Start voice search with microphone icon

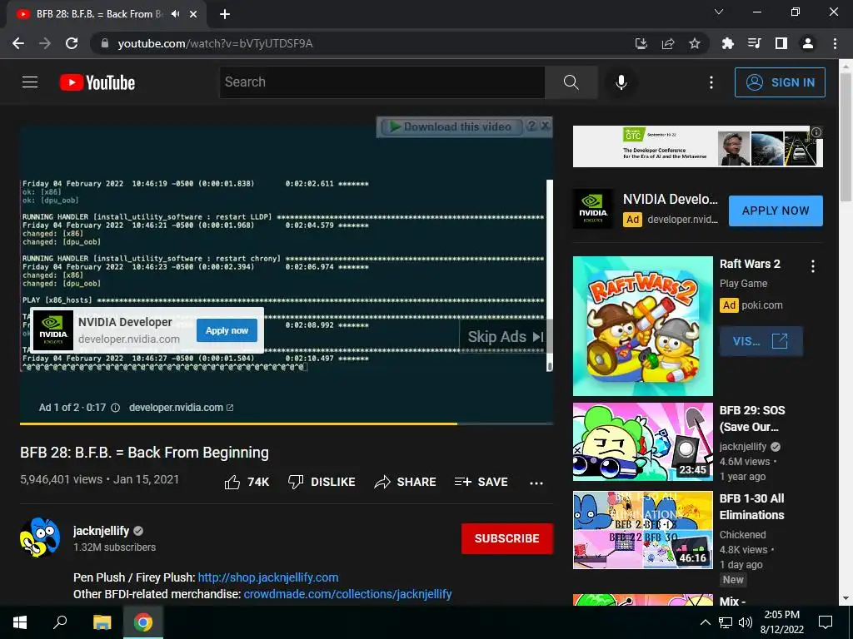coord(621,82)
